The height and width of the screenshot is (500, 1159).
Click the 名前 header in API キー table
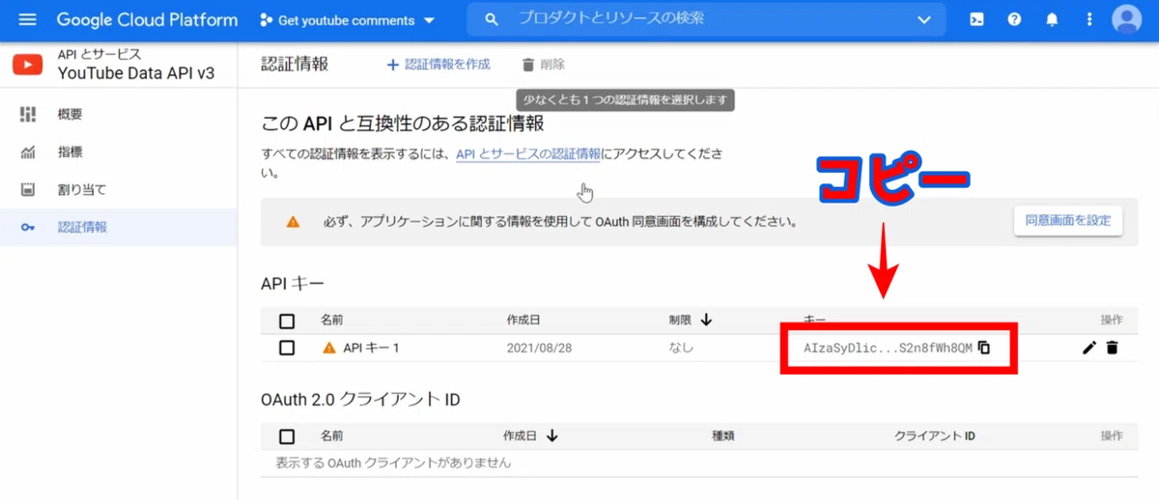tap(331, 319)
